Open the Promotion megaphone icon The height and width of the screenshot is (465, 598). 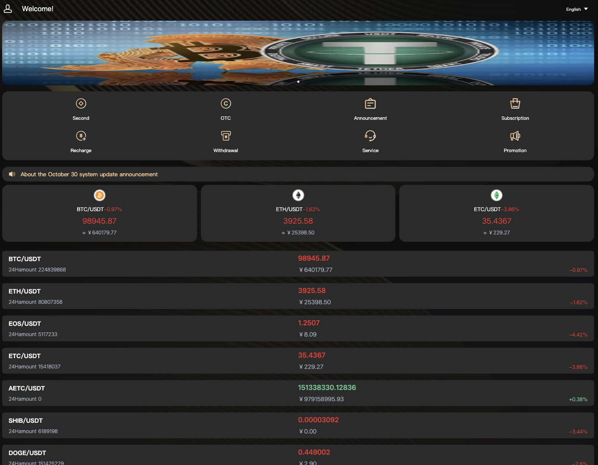pyautogui.click(x=515, y=136)
